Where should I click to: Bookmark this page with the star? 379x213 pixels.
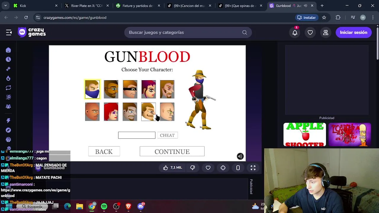pyautogui.click(x=324, y=17)
